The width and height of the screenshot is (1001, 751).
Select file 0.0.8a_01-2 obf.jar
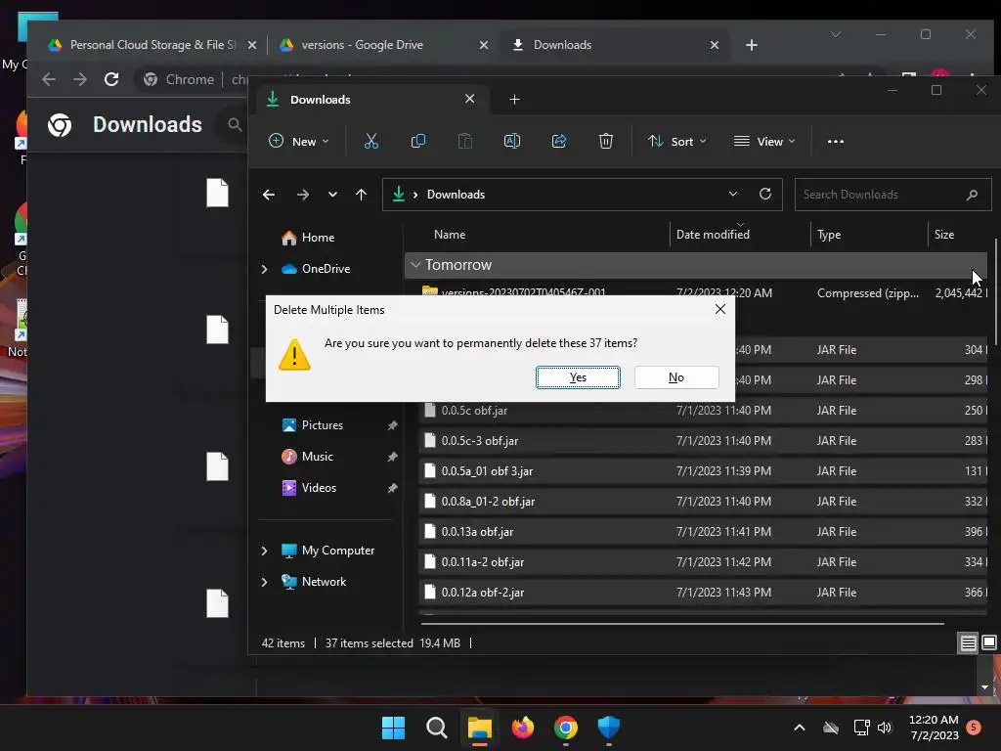(x=702, y=502)
